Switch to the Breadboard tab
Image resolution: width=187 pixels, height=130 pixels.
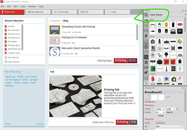[x=38, y=12]
